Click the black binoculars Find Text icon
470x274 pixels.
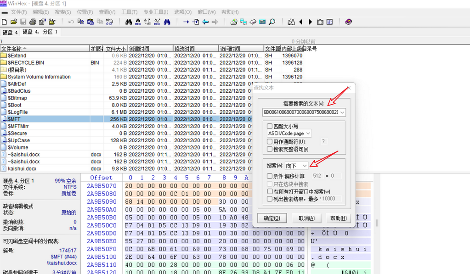coord(129,22)
